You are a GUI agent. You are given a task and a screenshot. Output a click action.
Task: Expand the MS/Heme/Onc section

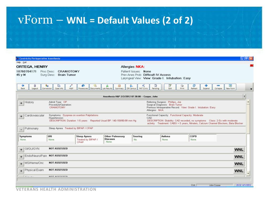21,164
